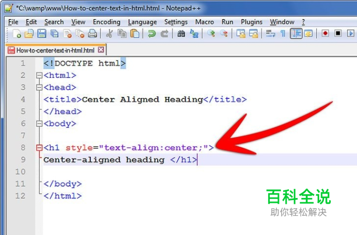This screenshot has height=235, width=357.
Task: Close all documents toolbar icon
Action: click(x=80, y=34)
